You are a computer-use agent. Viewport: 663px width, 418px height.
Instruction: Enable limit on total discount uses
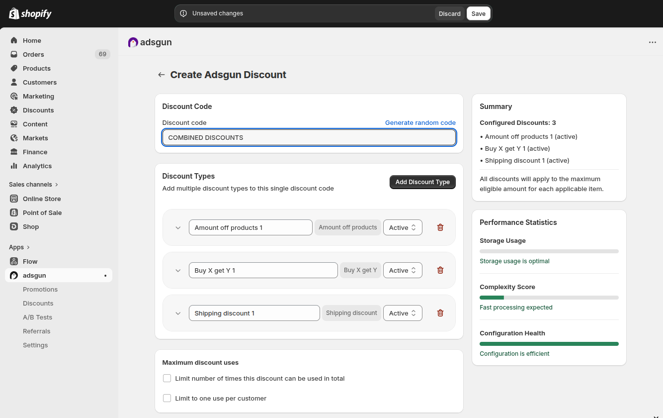tap(167, 378)
